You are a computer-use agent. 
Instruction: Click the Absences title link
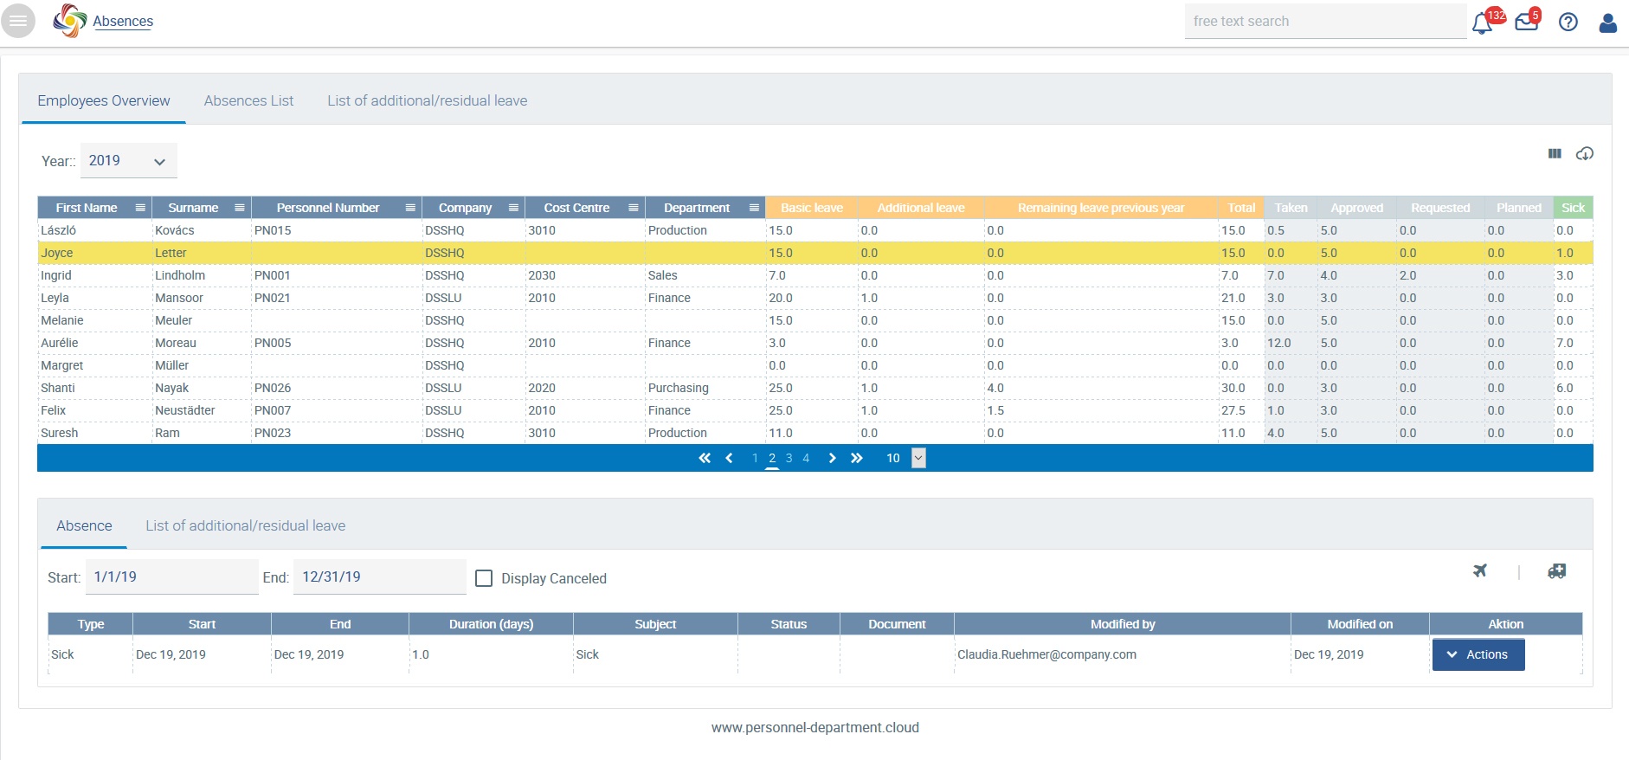123,22
